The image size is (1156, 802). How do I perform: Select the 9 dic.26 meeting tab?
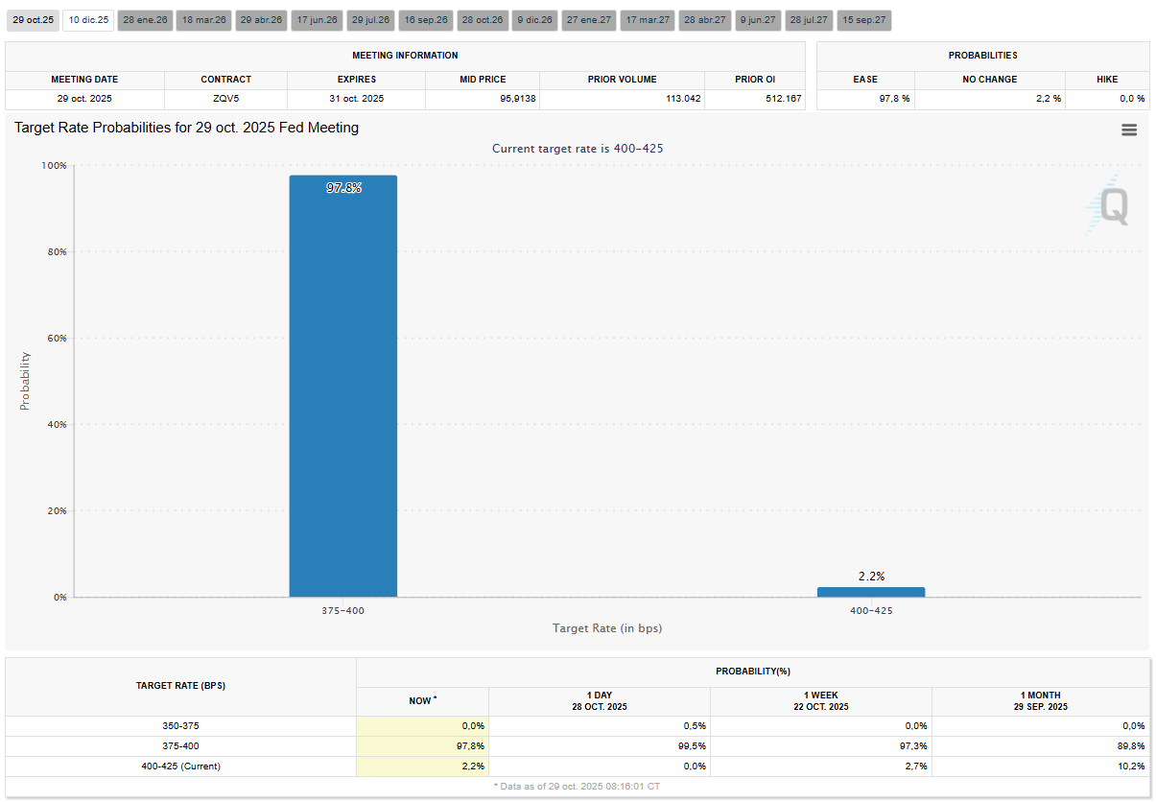coord(535,20)
